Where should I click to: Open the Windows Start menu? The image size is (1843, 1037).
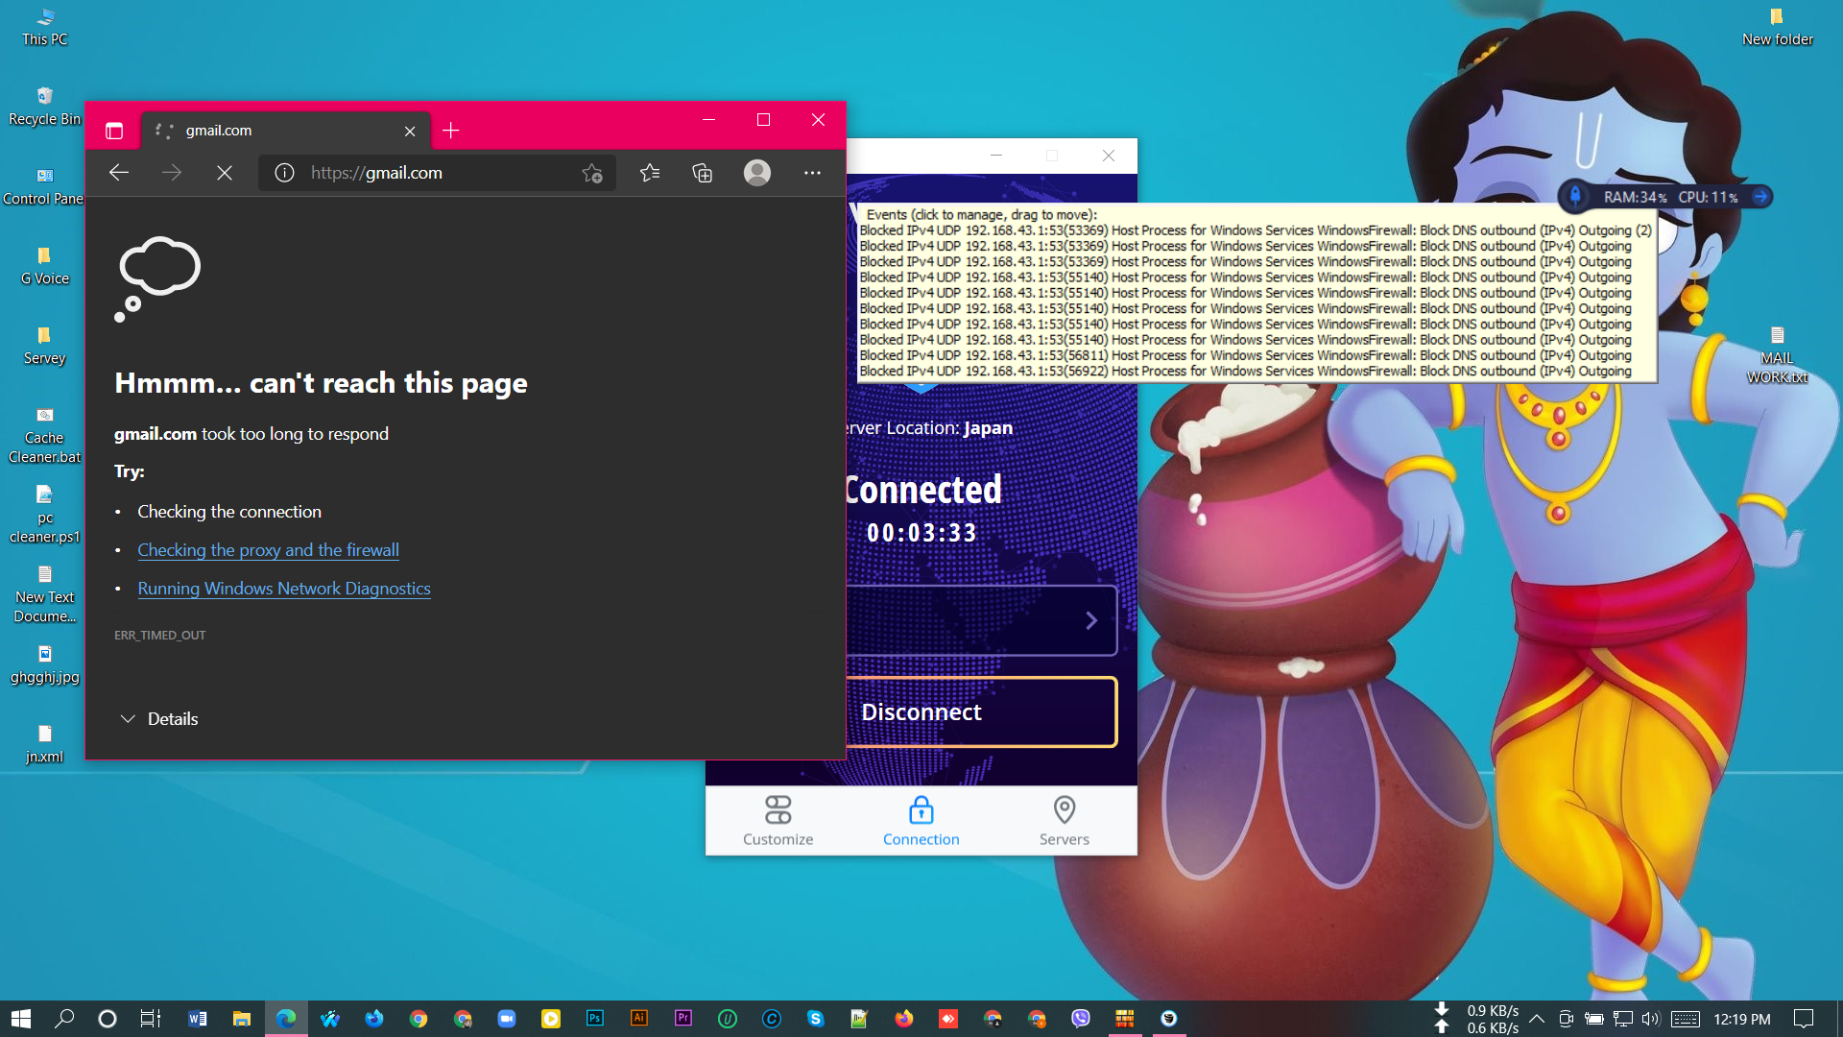pos(21,1019)
